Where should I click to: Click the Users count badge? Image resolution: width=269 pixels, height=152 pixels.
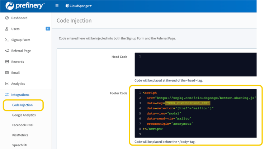(x=48, y=29)
